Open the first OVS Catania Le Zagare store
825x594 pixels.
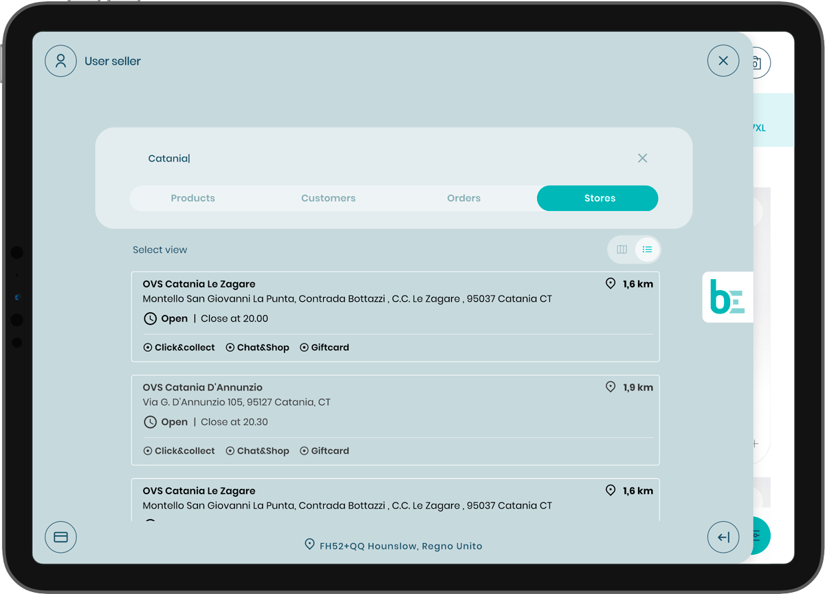[395, 316]
